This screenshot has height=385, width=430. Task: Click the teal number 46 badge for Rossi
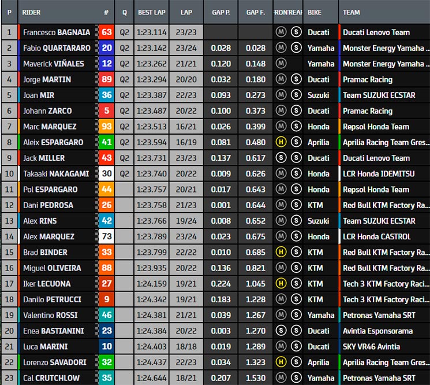(x=106, y=315)
